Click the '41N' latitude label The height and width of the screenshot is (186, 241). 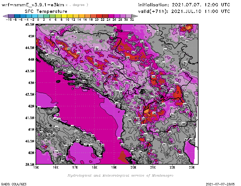tap(31, 129)
